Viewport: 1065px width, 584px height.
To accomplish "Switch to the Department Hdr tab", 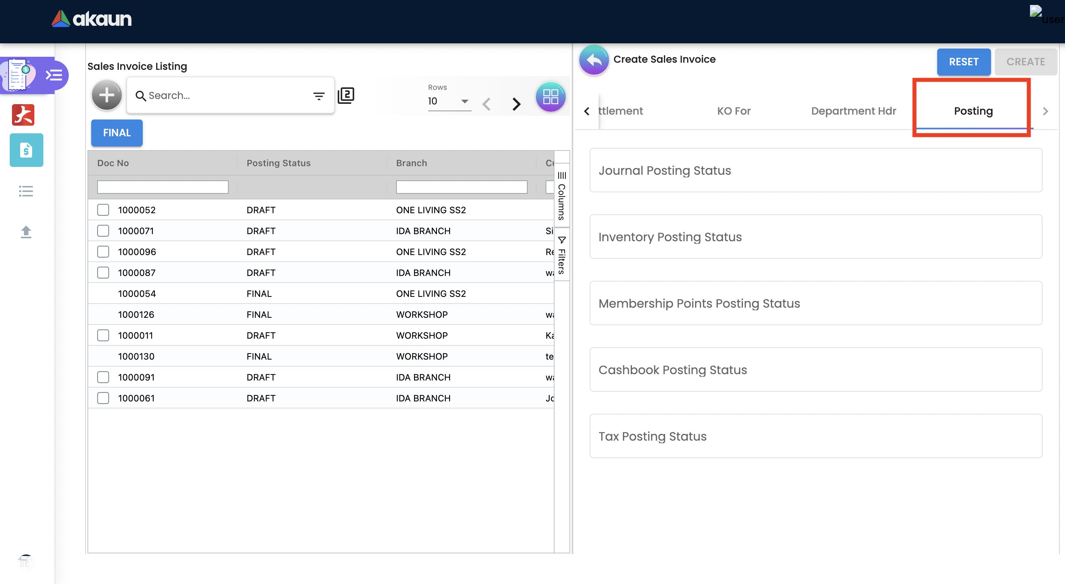I will [853, 111].
